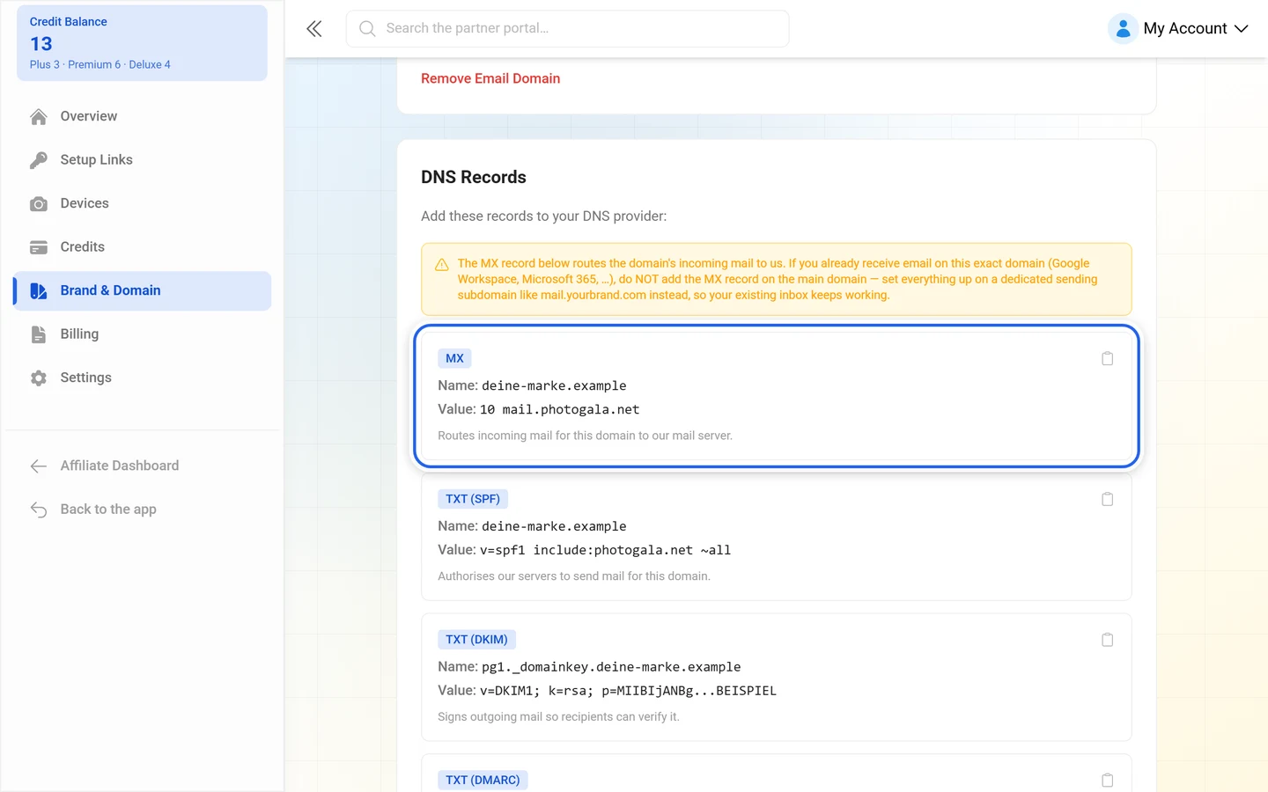Collapse the sidebar with double-chevron icon
This screenshot has width=1268, height=792.
point(313,29)
